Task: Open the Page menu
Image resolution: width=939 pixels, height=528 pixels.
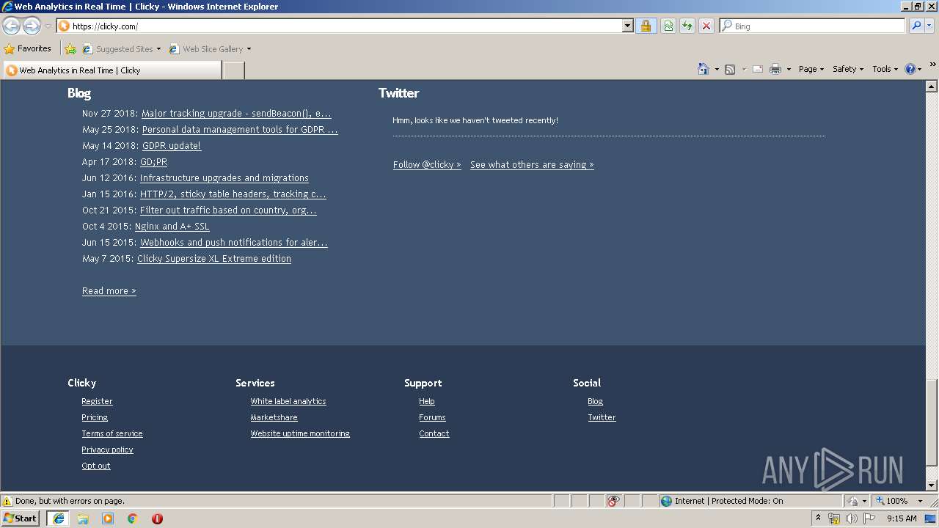Action: click(x=811, y=69)
